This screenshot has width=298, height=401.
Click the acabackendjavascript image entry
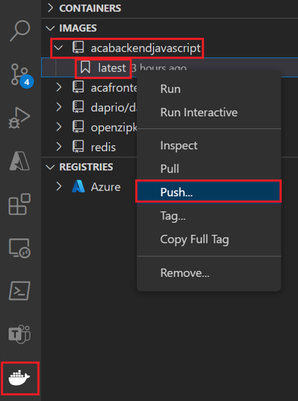click(145, 48)
